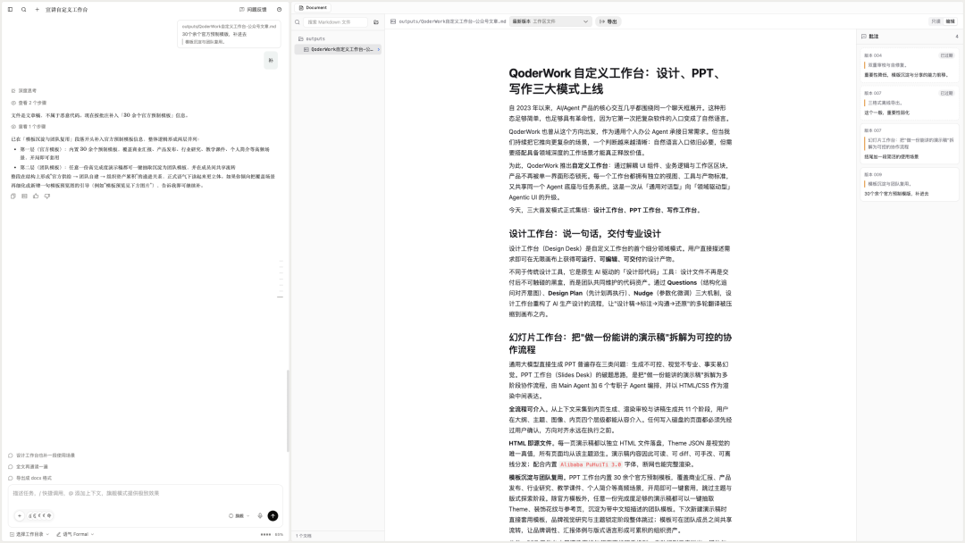Pick suggestion 全文再通读一遍
Screen dimensions: 965x543
pos(29,467)
